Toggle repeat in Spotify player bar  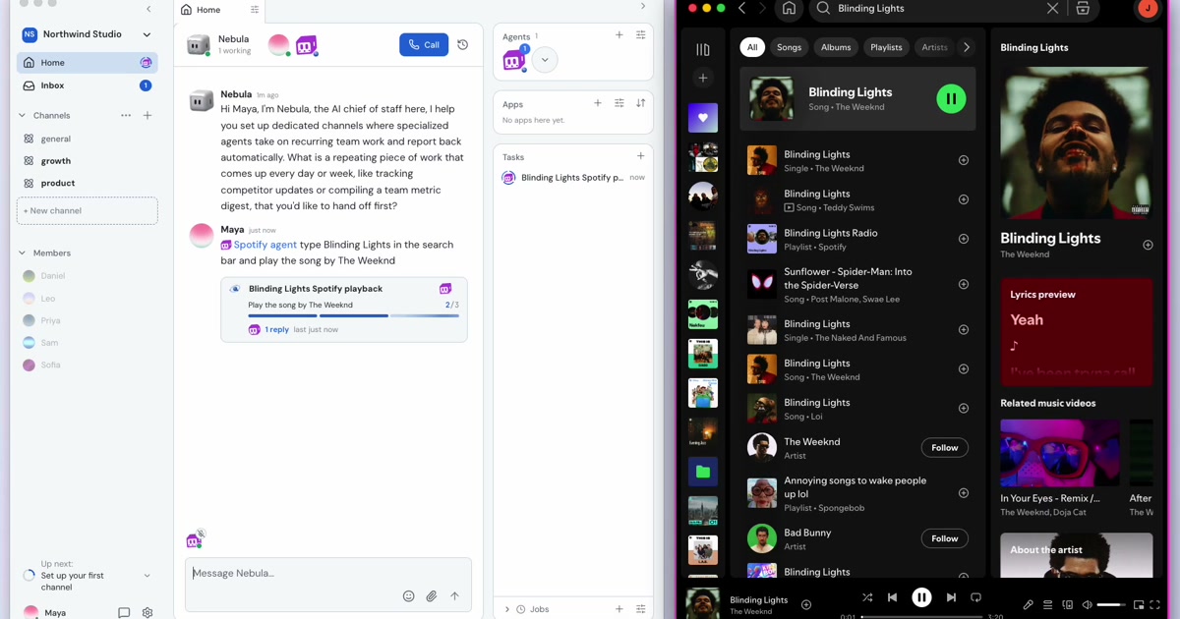[975, 597]
